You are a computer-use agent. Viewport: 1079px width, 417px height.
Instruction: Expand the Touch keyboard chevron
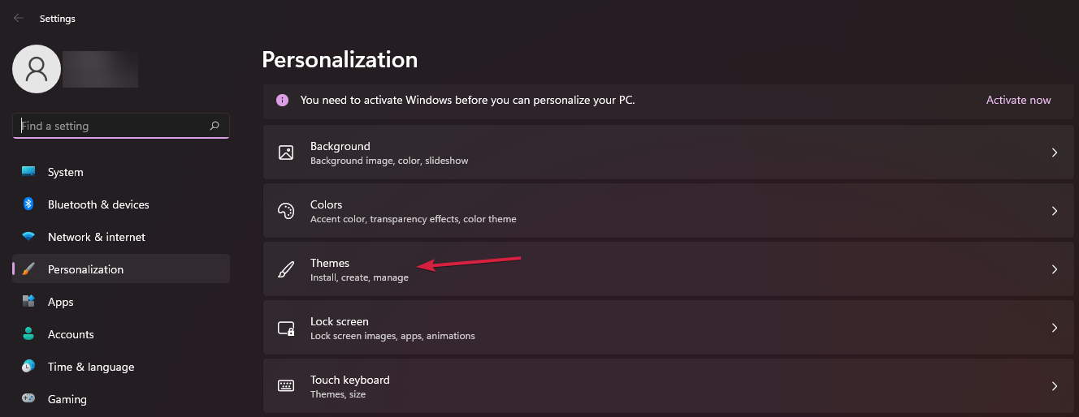pos(1055,386)
